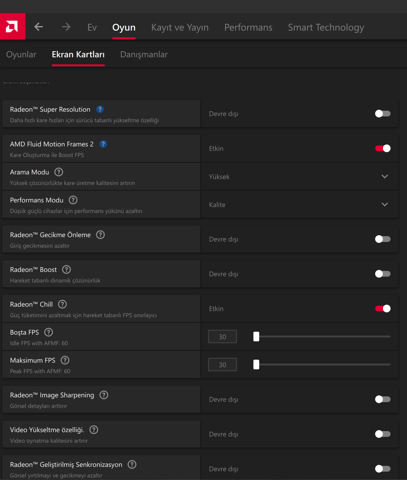This screenshot has width=407, height=480.
Task: Show help for Maksimum FPS
Action: (65, 360)
